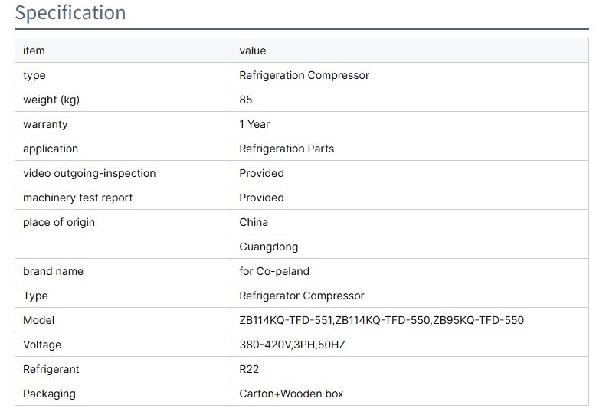Click the 'Carton+Wooden box' packaging value
596x415 pixels.
point(291,394)
